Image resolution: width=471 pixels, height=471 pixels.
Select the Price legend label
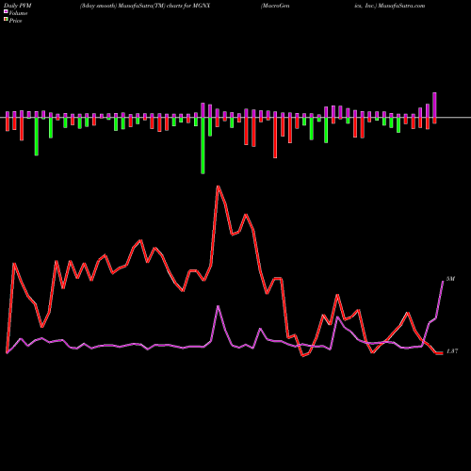(16, 21)
